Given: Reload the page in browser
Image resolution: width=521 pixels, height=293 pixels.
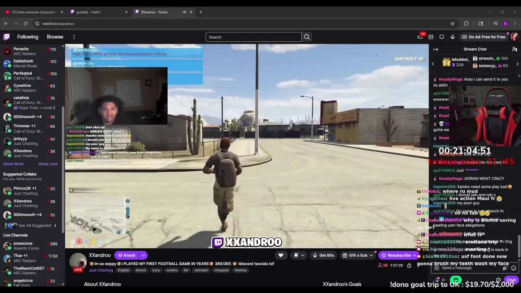Looking at the screenshot, I should click(25, 24).
